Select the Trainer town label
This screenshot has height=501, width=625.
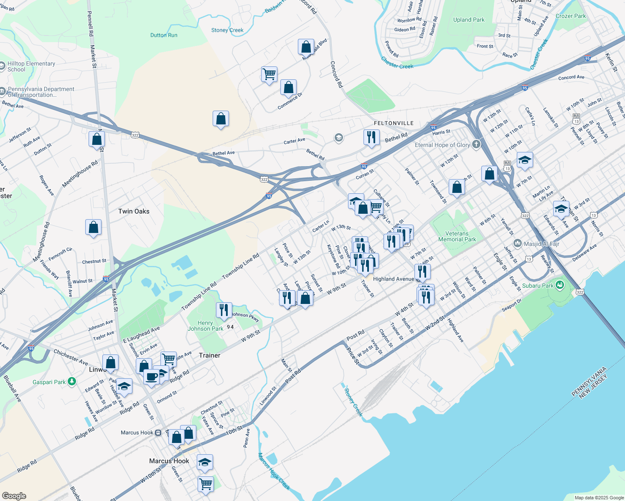pos(209,355)
